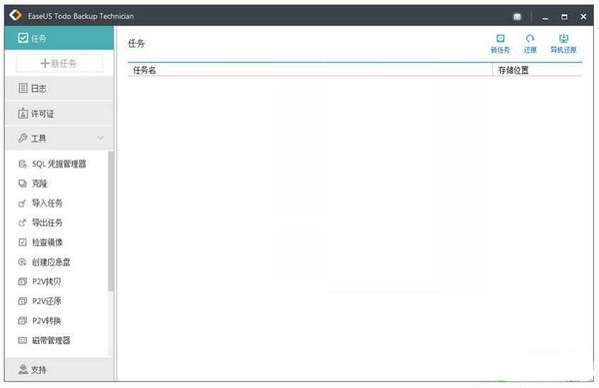
Task: Click the 导出任务 icon
Action: [x=23, y=222]
